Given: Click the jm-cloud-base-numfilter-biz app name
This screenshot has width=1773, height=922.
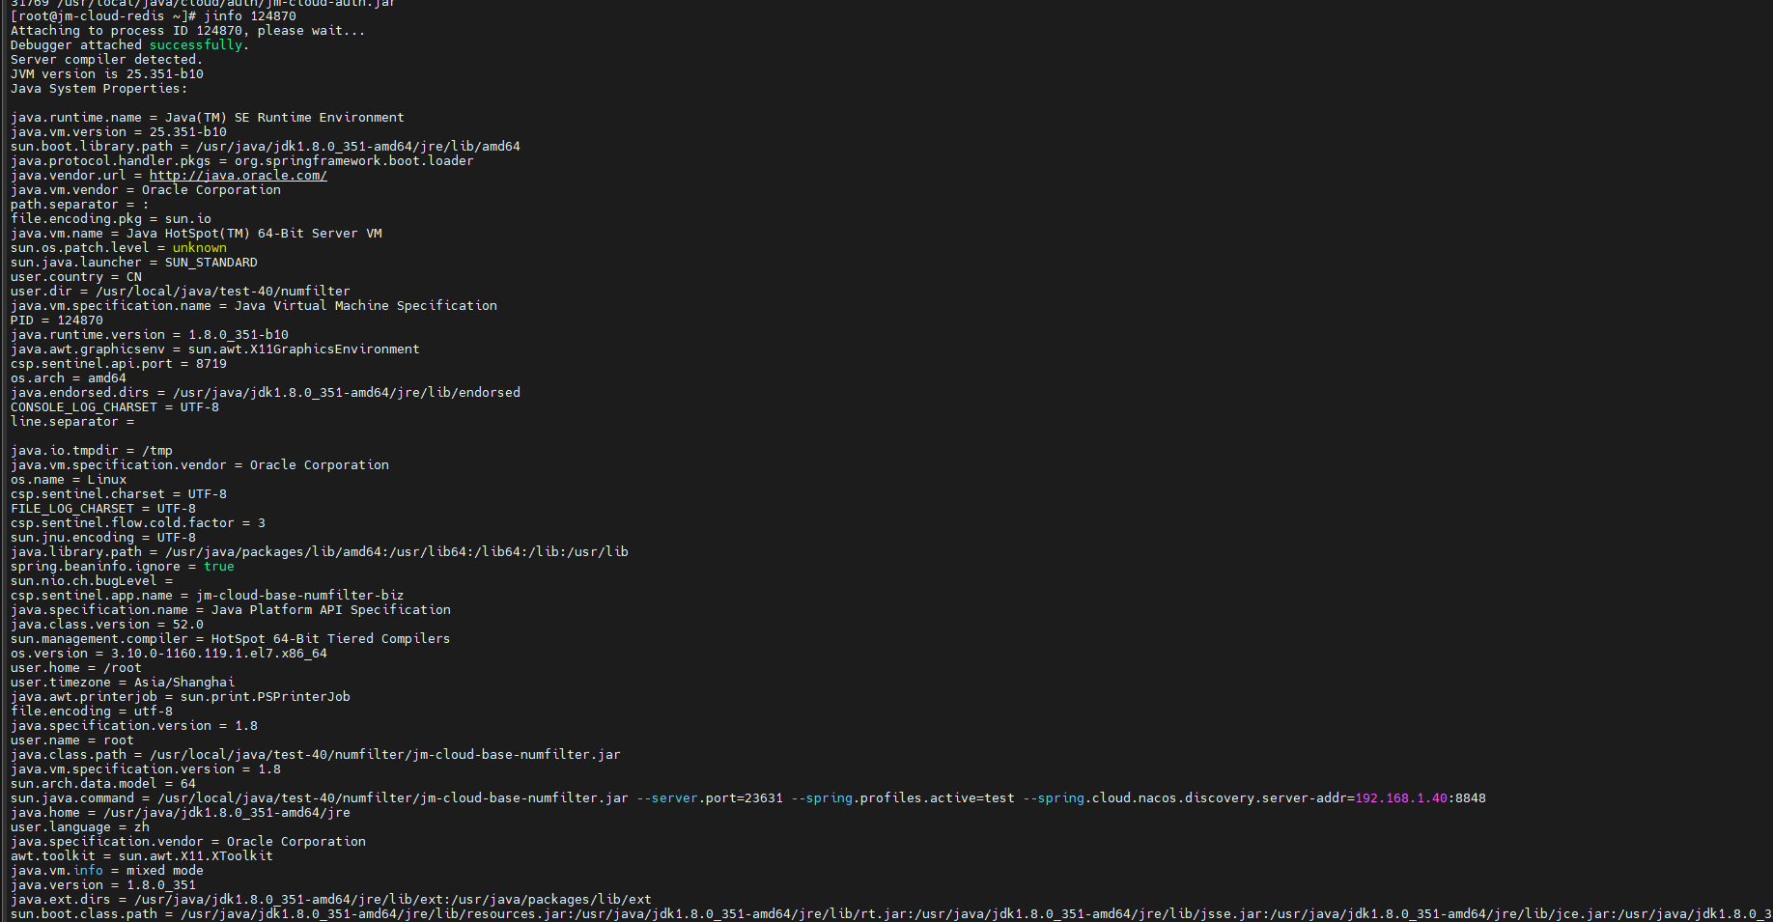Looking at the screenshot, I should click(x=299, y=596).
